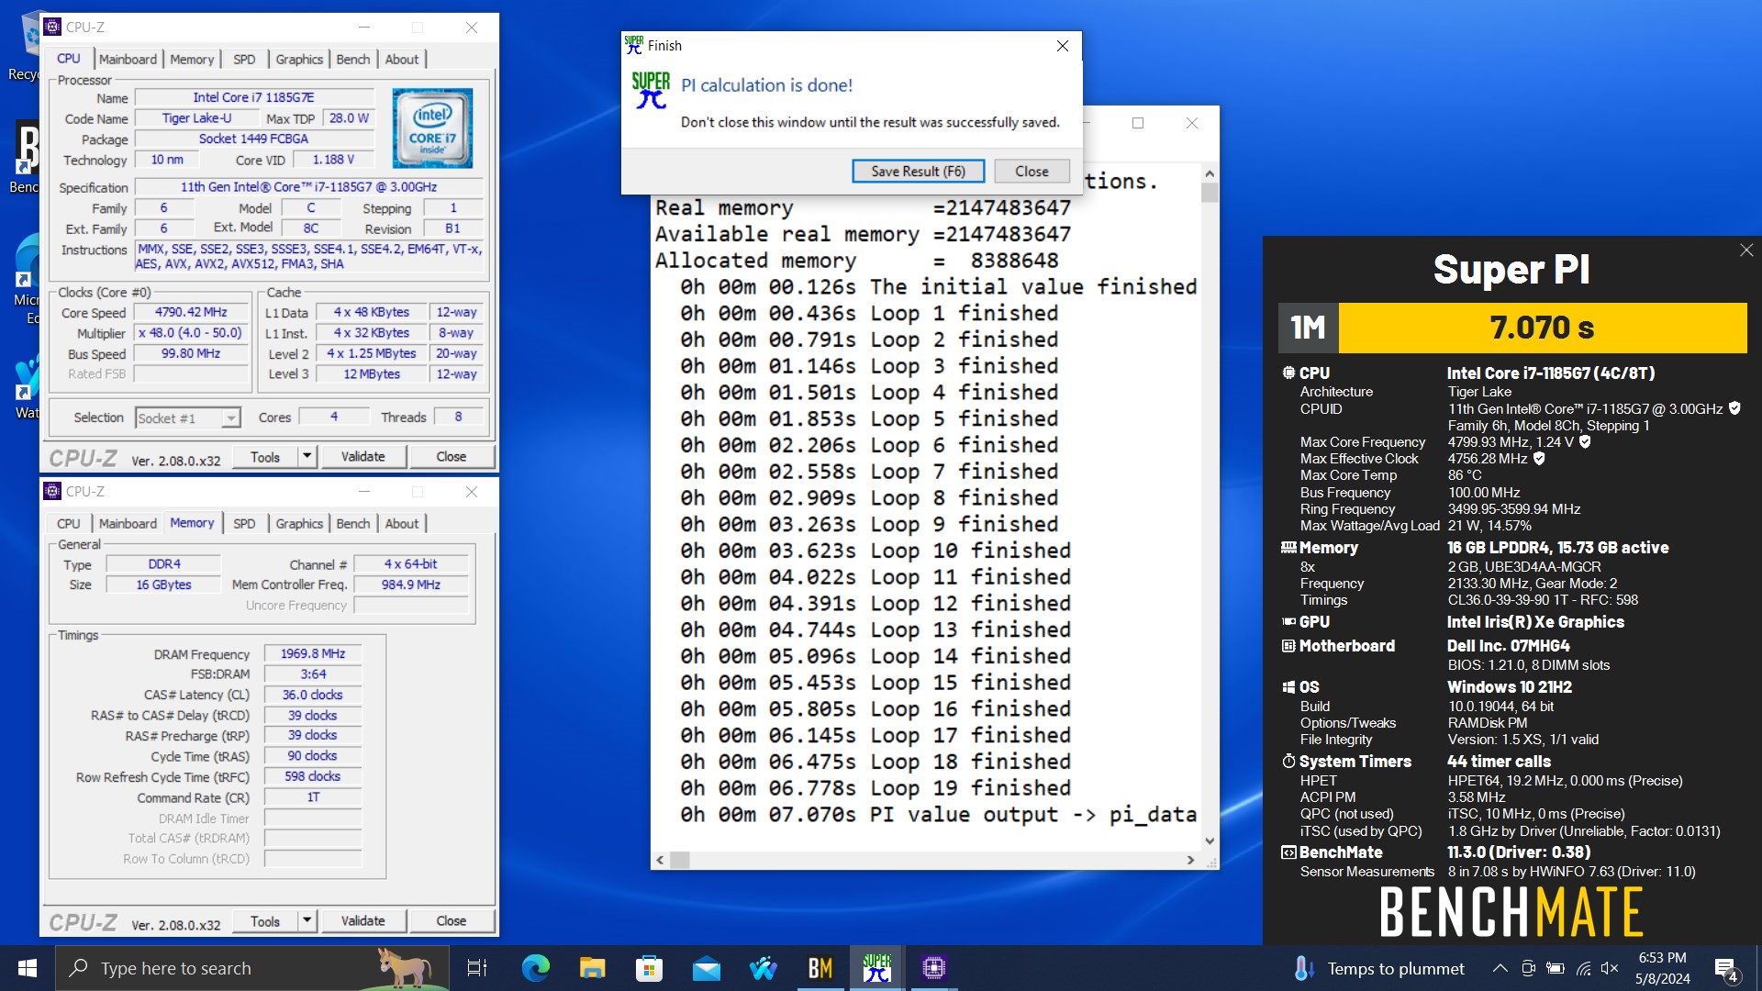Image resolution: width=1762 pixels, height=991 pixels.
Task: Switch to BenchMate taskbar icon
Action: point(820,968)
